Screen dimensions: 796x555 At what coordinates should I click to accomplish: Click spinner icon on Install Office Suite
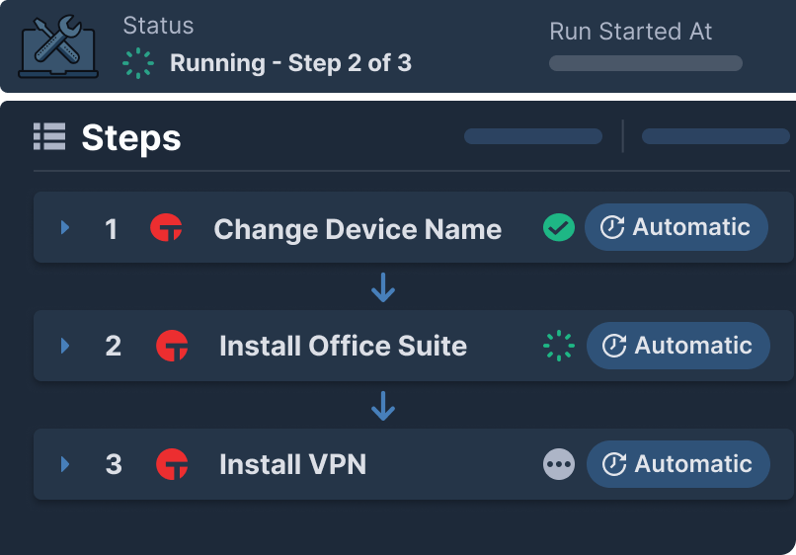(x=559, y=346)
